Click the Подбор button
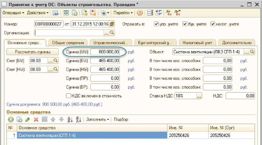This screenshot has width=262, height=145. (x=121, y=119)
